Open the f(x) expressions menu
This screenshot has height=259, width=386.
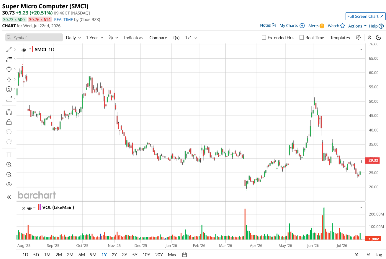pos(176,38)
